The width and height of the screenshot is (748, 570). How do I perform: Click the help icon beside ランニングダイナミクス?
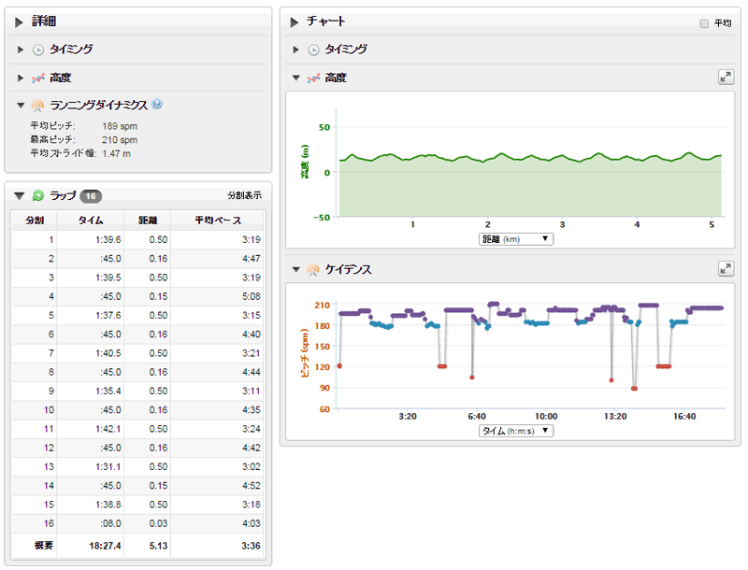coord(157,105)
